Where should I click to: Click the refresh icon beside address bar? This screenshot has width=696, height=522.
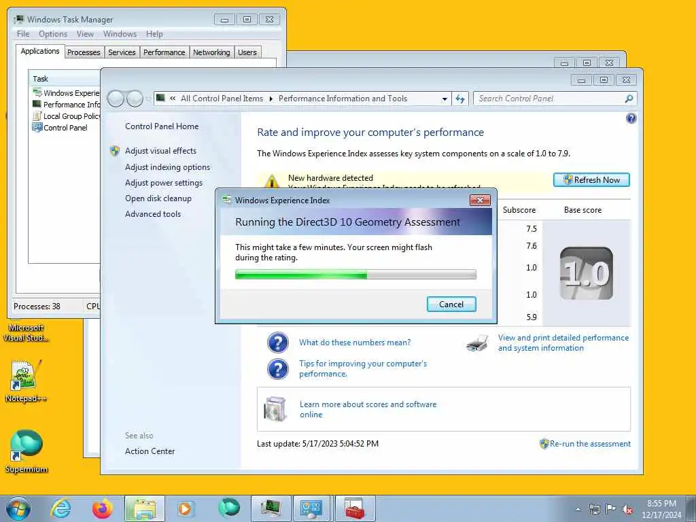pos(460,99)
